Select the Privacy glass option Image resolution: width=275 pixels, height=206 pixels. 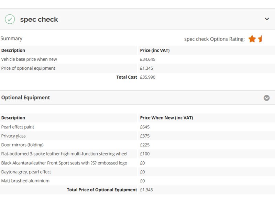[x=13, y=136]
